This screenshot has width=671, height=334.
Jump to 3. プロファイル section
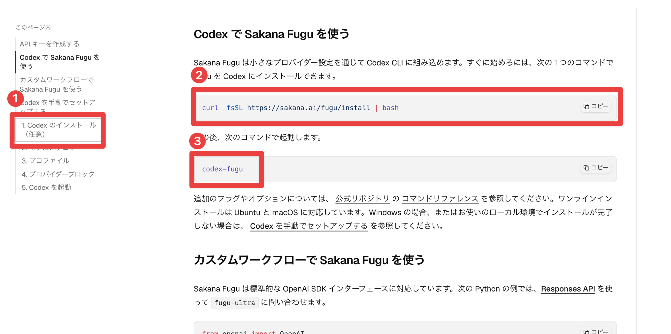(x=45, y=161)
